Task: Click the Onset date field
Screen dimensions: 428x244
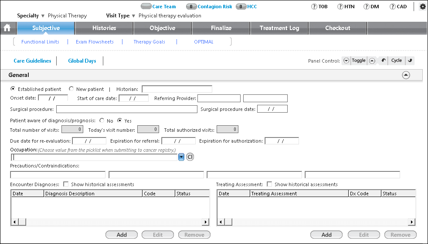Action: click(53, 98)
